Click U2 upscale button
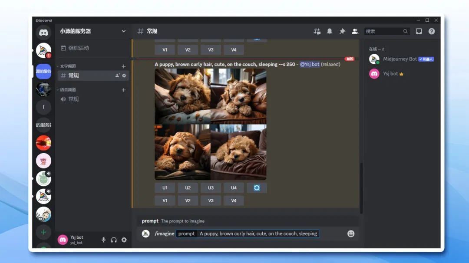The width and height of the screenshot is (469, 263). click(188, 187)
